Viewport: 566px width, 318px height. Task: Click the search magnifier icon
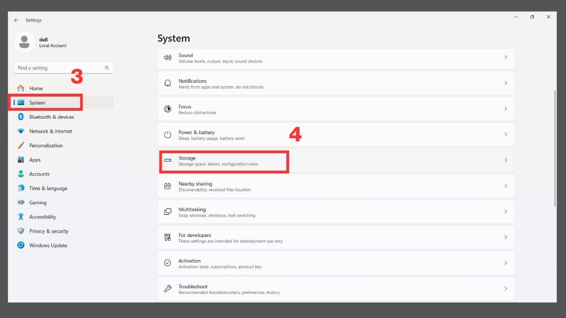[x=107, y=68]
